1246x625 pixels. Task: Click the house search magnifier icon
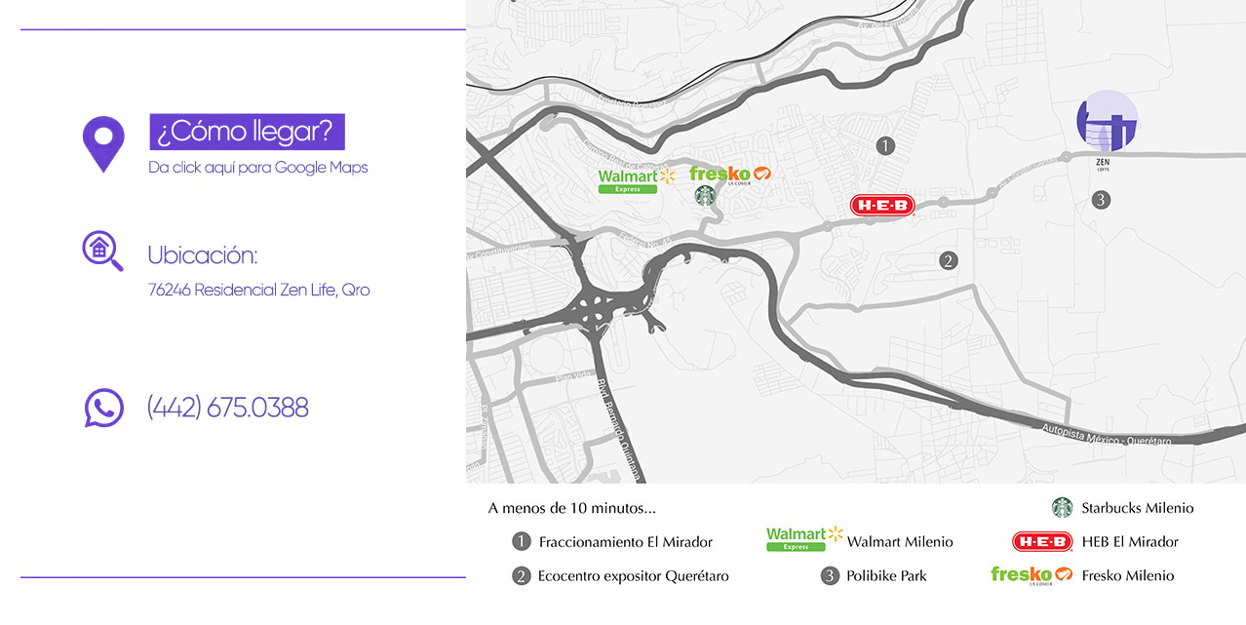click(x=102, y=251)
